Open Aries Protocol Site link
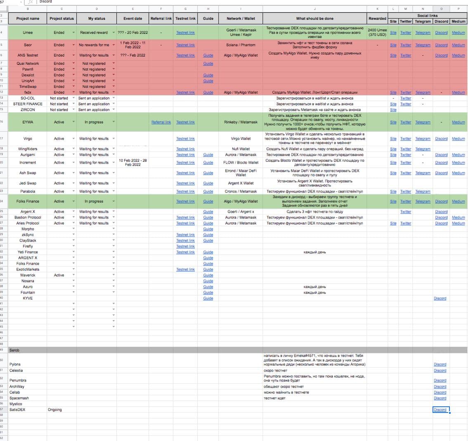 coord(393,223)
